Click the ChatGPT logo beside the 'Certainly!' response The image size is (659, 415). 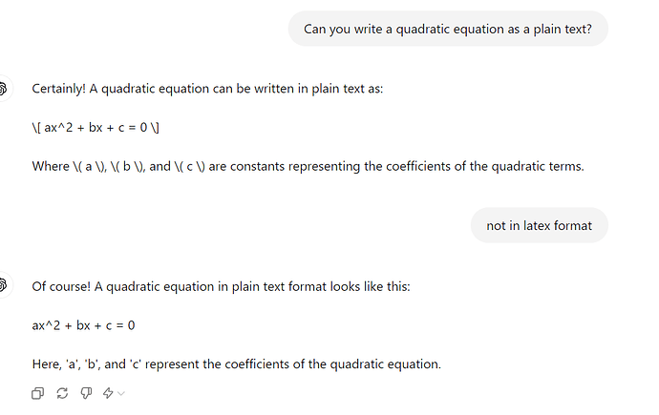point(3,89)
